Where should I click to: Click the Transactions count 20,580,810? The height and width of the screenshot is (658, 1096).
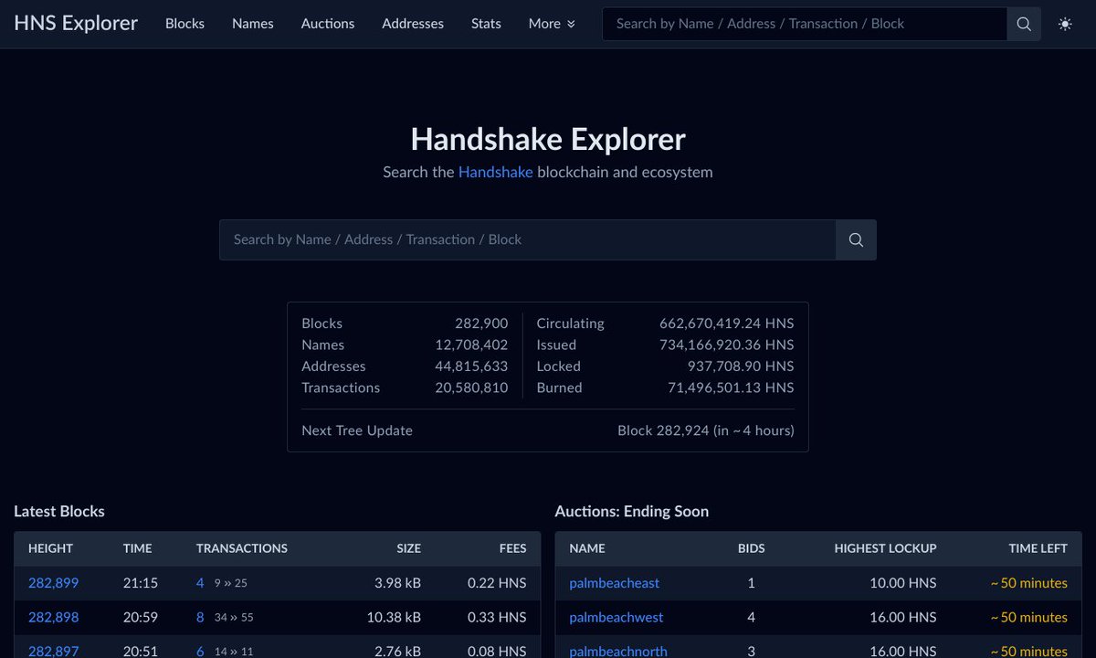click(471, 387)
